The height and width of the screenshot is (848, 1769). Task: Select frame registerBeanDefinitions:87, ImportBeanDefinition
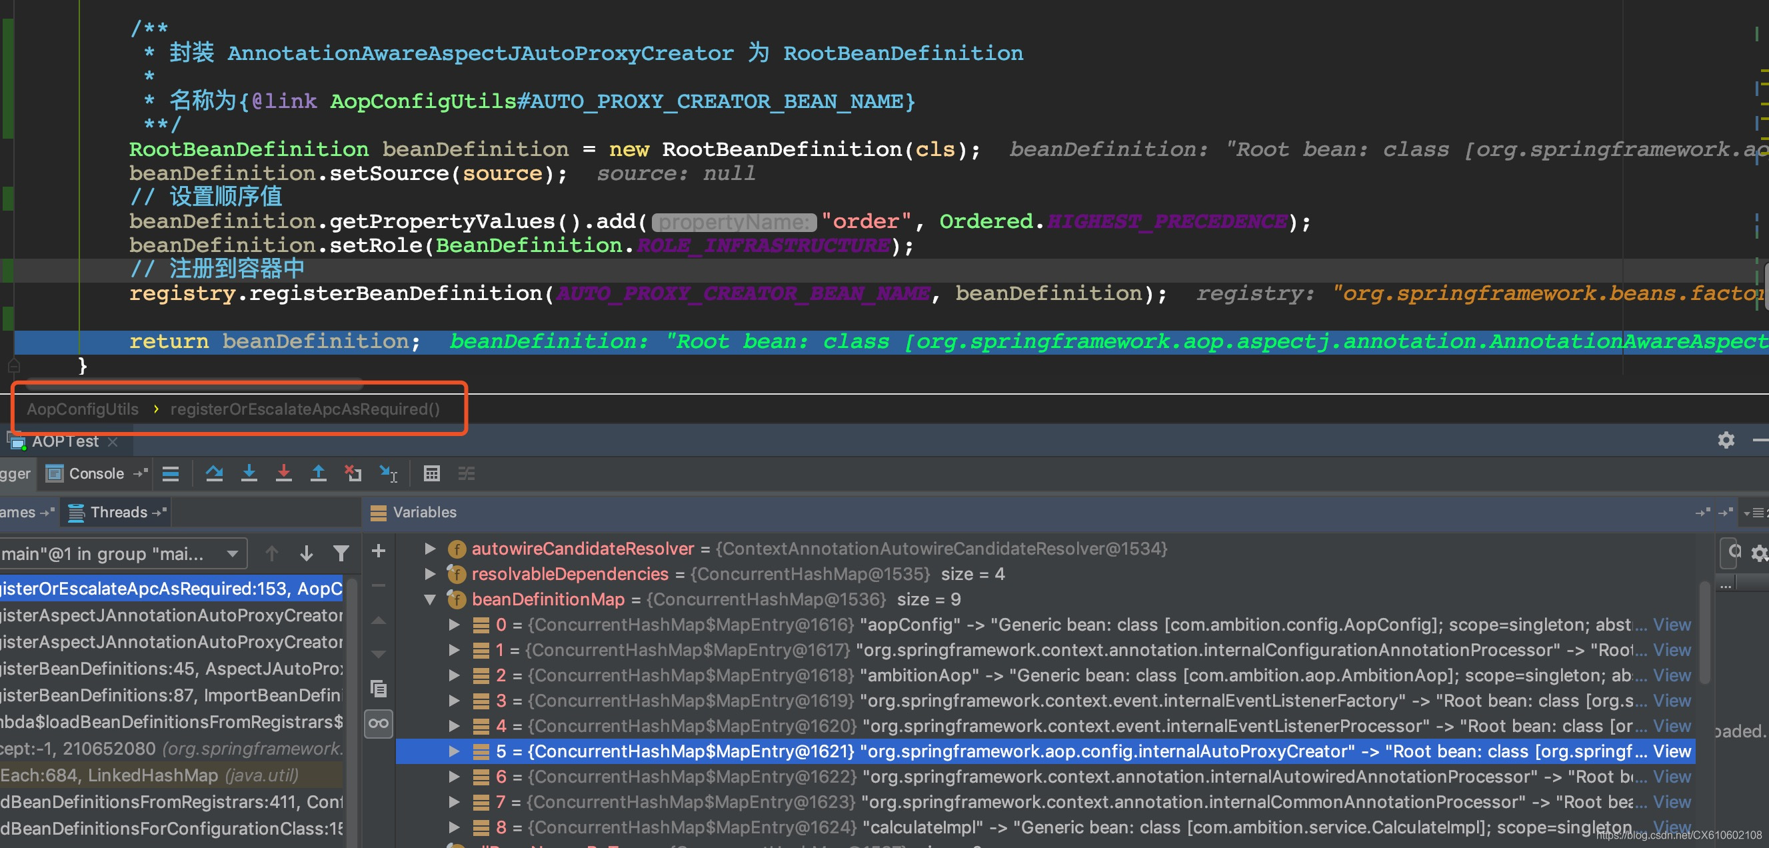[x=172, y=695]
